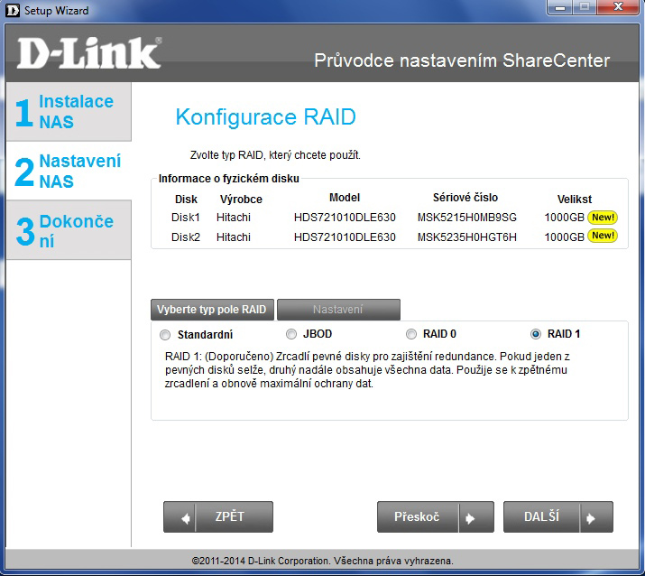This screenshot has height=576, width=645.
Task: Click the D-Link logo
Action: pos(89,53)
